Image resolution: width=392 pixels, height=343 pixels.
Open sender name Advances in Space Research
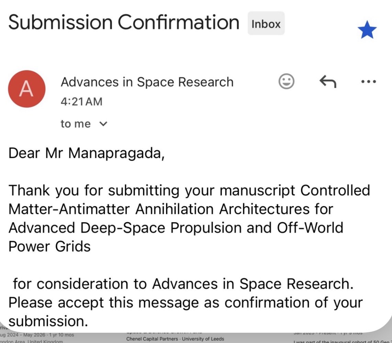(x=147, y=82)
